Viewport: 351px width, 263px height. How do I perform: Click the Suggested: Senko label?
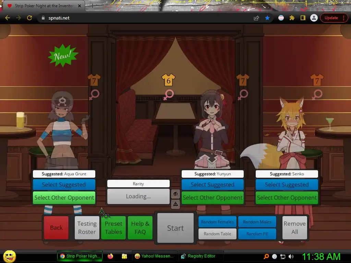click(x=287, y=174)
